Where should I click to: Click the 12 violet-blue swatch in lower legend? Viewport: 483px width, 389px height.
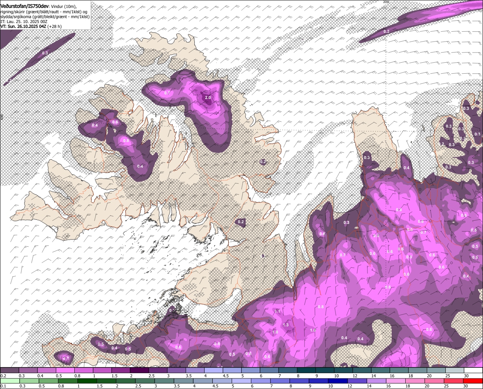357,381
